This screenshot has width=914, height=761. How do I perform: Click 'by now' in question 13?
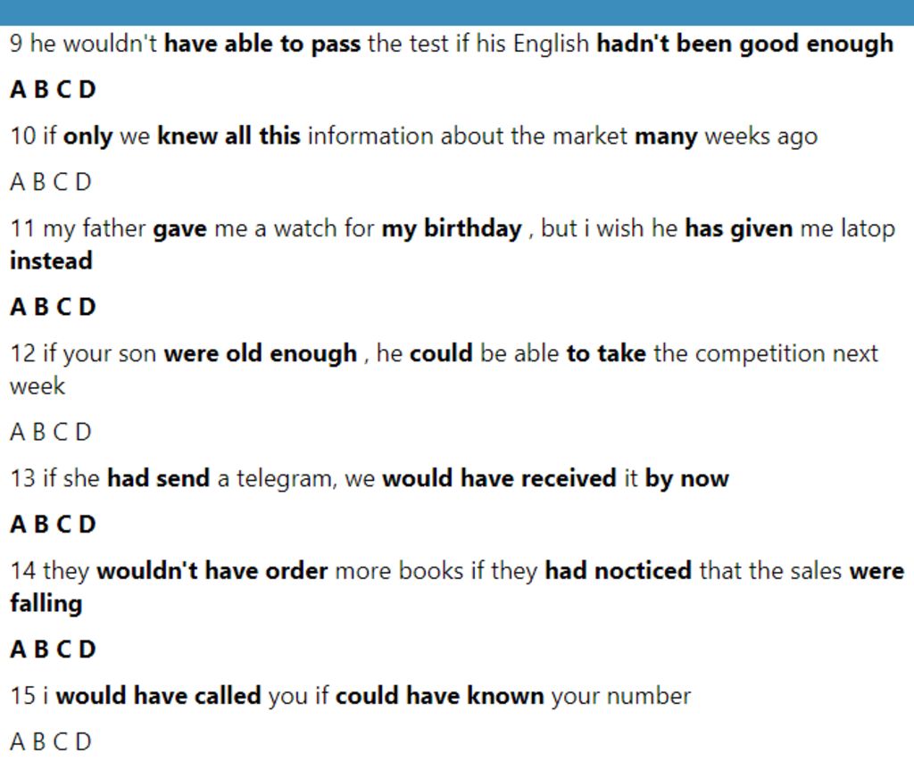(x=686, y=478)
